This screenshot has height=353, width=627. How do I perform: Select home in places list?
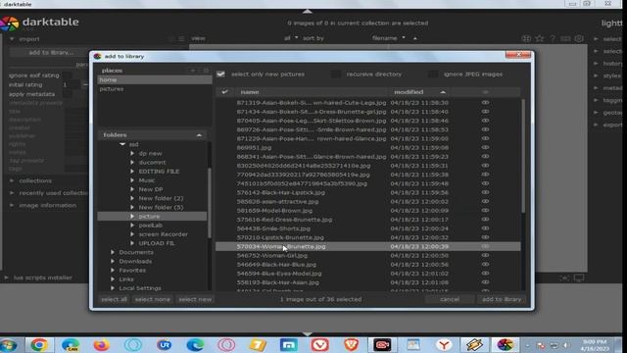coord(155,80)
